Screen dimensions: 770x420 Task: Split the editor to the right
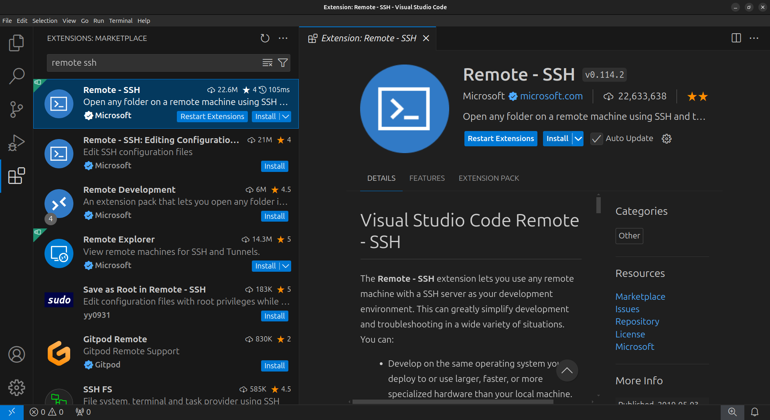[x=736, y=38]
